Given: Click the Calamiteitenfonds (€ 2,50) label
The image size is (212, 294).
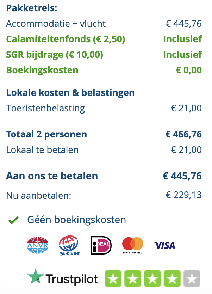Looking at the screenshot, I should tap(66, 39).
